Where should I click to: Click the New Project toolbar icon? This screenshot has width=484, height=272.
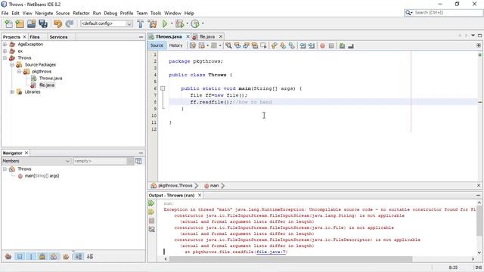pos(20,23)
